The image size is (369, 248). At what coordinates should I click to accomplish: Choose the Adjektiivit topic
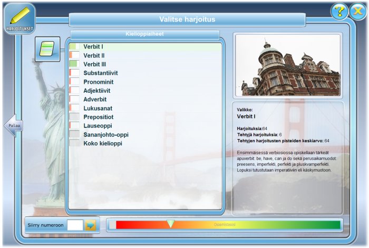[x=145, y=91]
